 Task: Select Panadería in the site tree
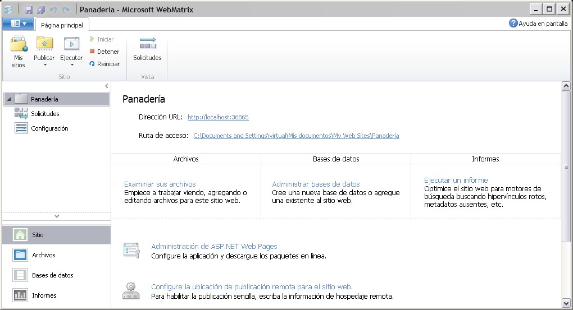tap(57, 99)
